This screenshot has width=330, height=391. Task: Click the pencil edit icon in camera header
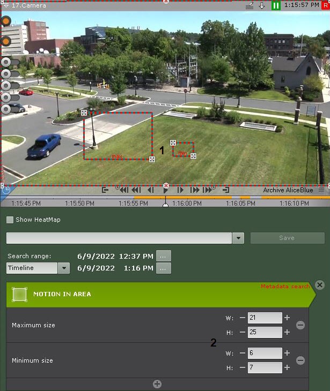click(x=249, y=5)
